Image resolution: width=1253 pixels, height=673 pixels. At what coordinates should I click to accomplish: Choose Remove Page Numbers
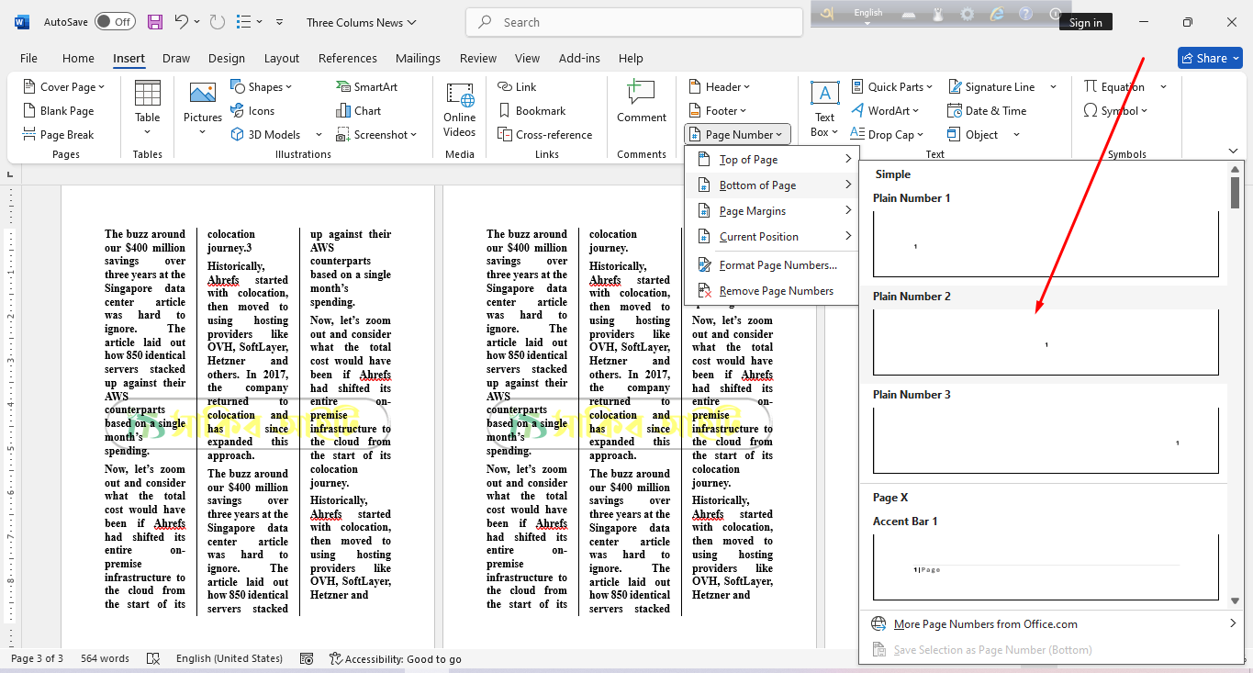[776, 291]
